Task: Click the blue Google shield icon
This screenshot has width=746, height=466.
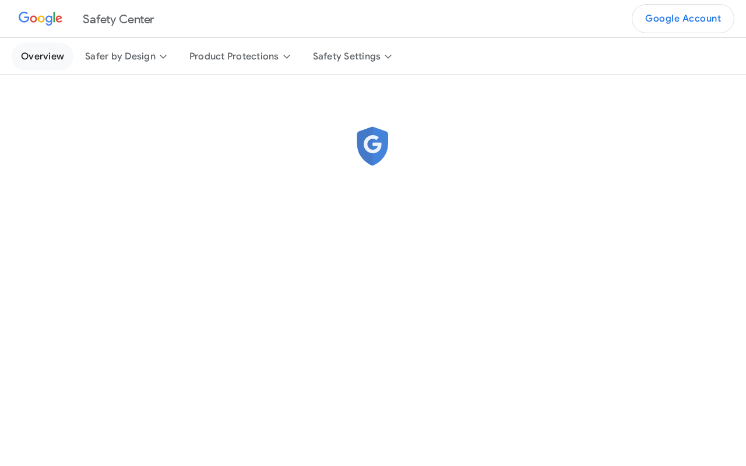Action: coord(372,146)
